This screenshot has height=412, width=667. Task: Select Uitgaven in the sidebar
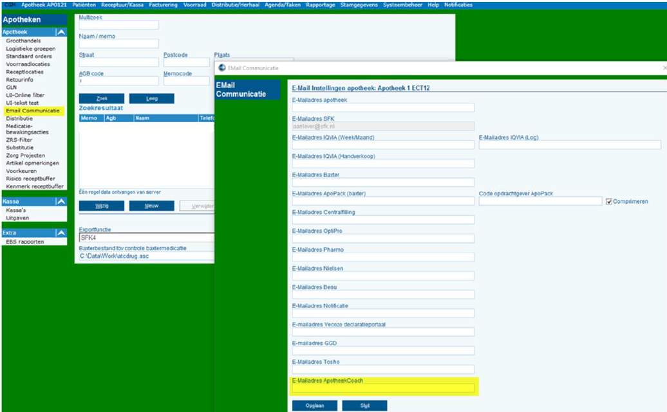(17, 218)
